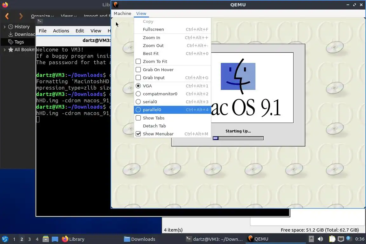
Task: Click the display/monitor tray icon
Action: pos(341,239)
